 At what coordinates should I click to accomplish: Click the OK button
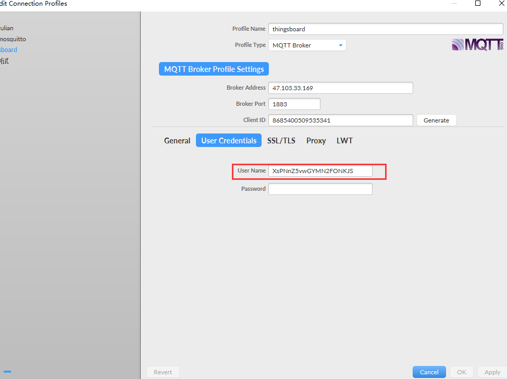point(462,372)
